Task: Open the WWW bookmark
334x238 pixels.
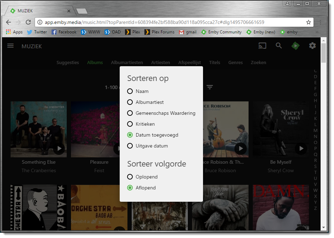Action: click(90, 32)
